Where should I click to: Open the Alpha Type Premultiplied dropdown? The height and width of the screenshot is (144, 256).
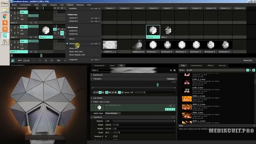click(x=113, y=113)
